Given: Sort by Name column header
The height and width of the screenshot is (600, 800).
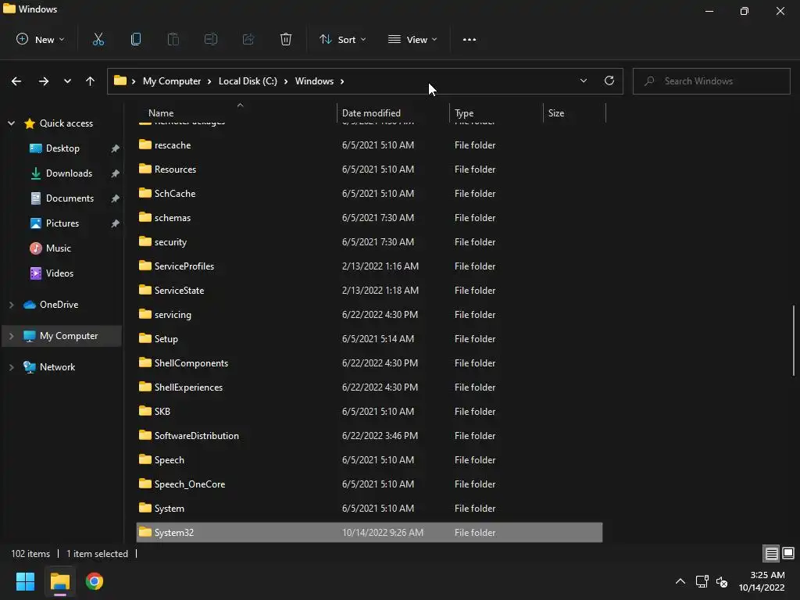Looking at the screenshot, I should 161,113.
